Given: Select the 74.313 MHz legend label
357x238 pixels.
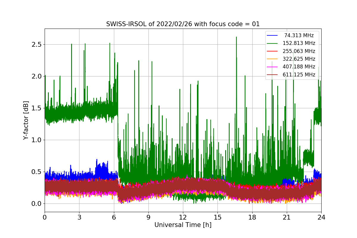Looking at the screenshot, I should coord(299,35).
